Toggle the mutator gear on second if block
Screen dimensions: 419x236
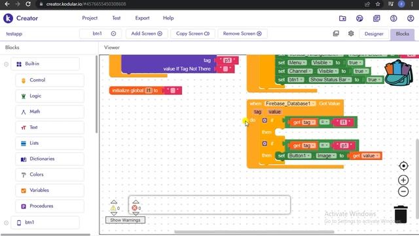(x=264, y=144)
